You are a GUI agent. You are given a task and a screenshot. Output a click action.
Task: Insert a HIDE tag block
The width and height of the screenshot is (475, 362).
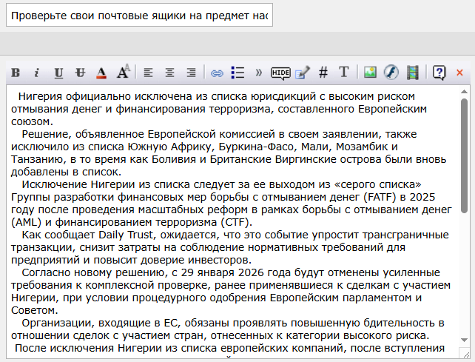click(x=280, y=73)
